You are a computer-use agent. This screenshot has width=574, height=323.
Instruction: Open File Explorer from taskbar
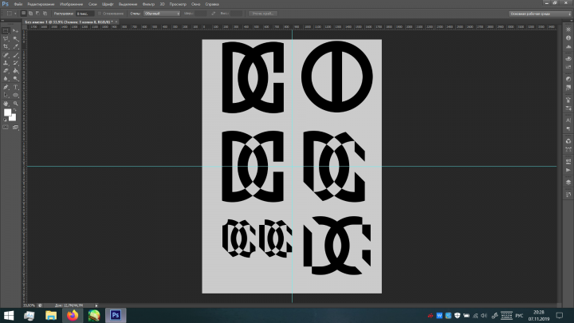click(51, 315)
